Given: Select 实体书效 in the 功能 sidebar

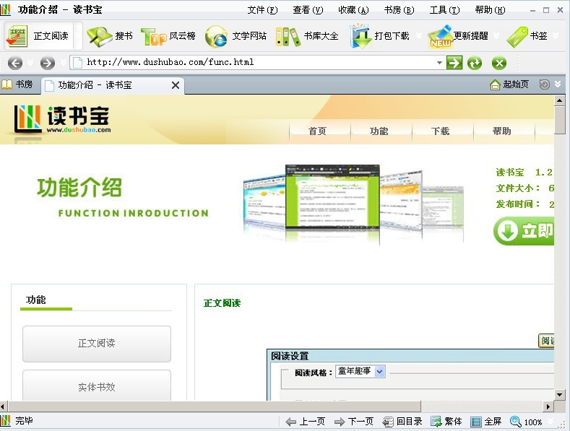Looking at the screenshot, I should pyautogui.click(x=97, y=386).
